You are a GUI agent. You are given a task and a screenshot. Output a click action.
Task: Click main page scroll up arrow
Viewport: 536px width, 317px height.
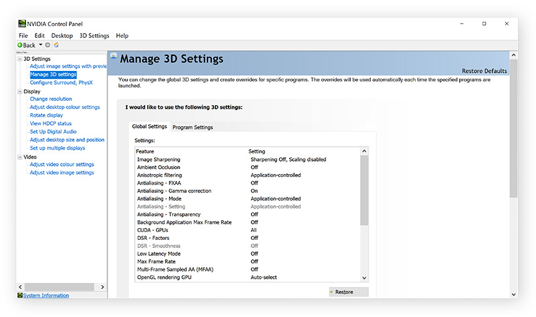(x=514, y=55)
